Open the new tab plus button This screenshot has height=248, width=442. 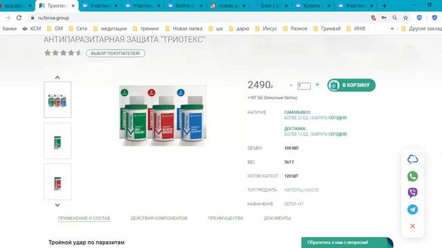click(385, 6)
